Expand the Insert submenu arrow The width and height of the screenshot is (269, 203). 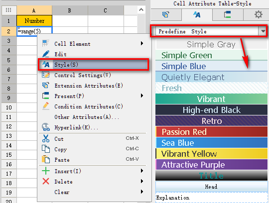pos(142,171)
